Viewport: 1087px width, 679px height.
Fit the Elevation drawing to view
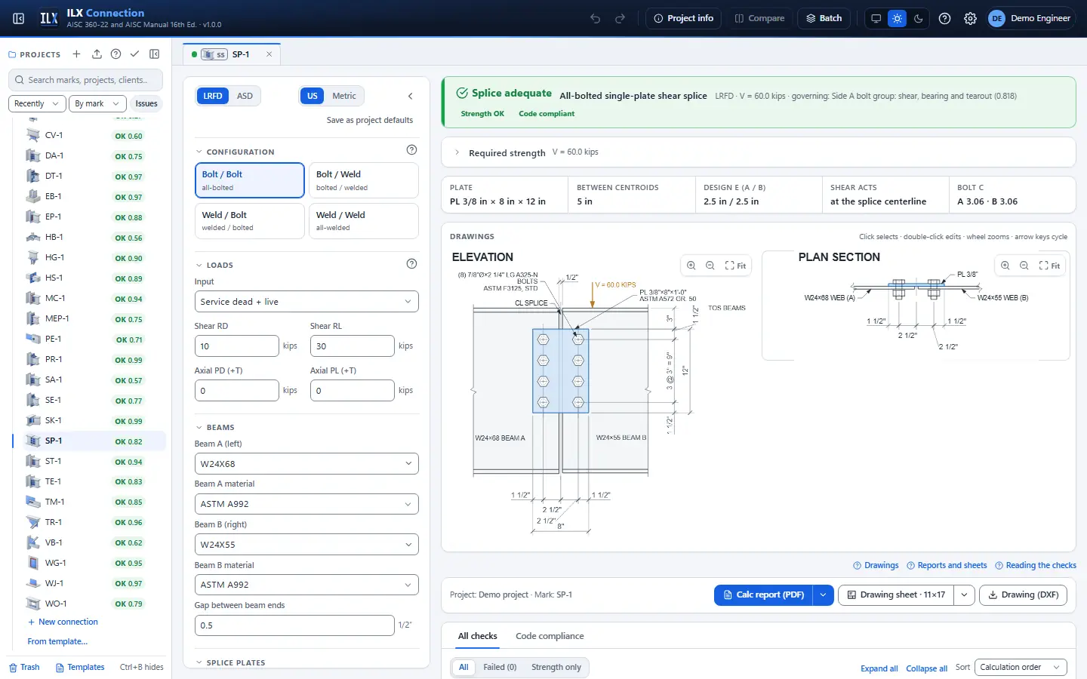[735, 266]
